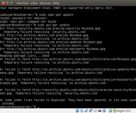
Task: Open the Machine menu
Action: coord(22,3)
